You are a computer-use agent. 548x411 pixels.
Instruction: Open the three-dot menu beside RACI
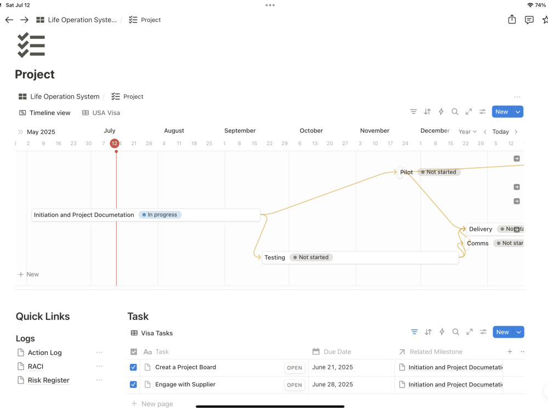click(x=99, y=366)
